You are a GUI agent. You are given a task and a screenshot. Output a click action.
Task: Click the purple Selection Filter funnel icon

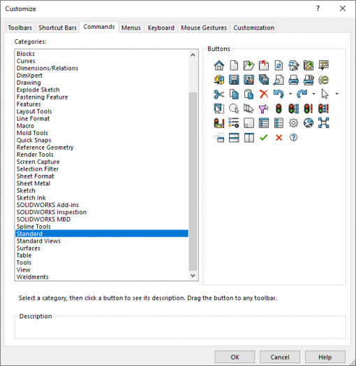click(x=264, y=108)
